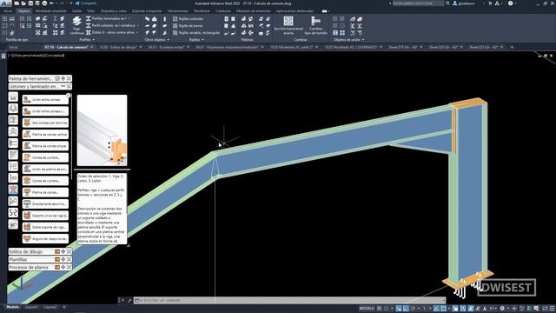Click the Paleta de herramientas palette header
The image size is (556, 313).
[x=40, y=78]
